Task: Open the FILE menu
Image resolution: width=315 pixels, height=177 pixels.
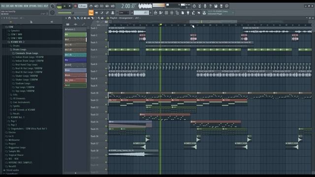Action: [x=3, y=6]
